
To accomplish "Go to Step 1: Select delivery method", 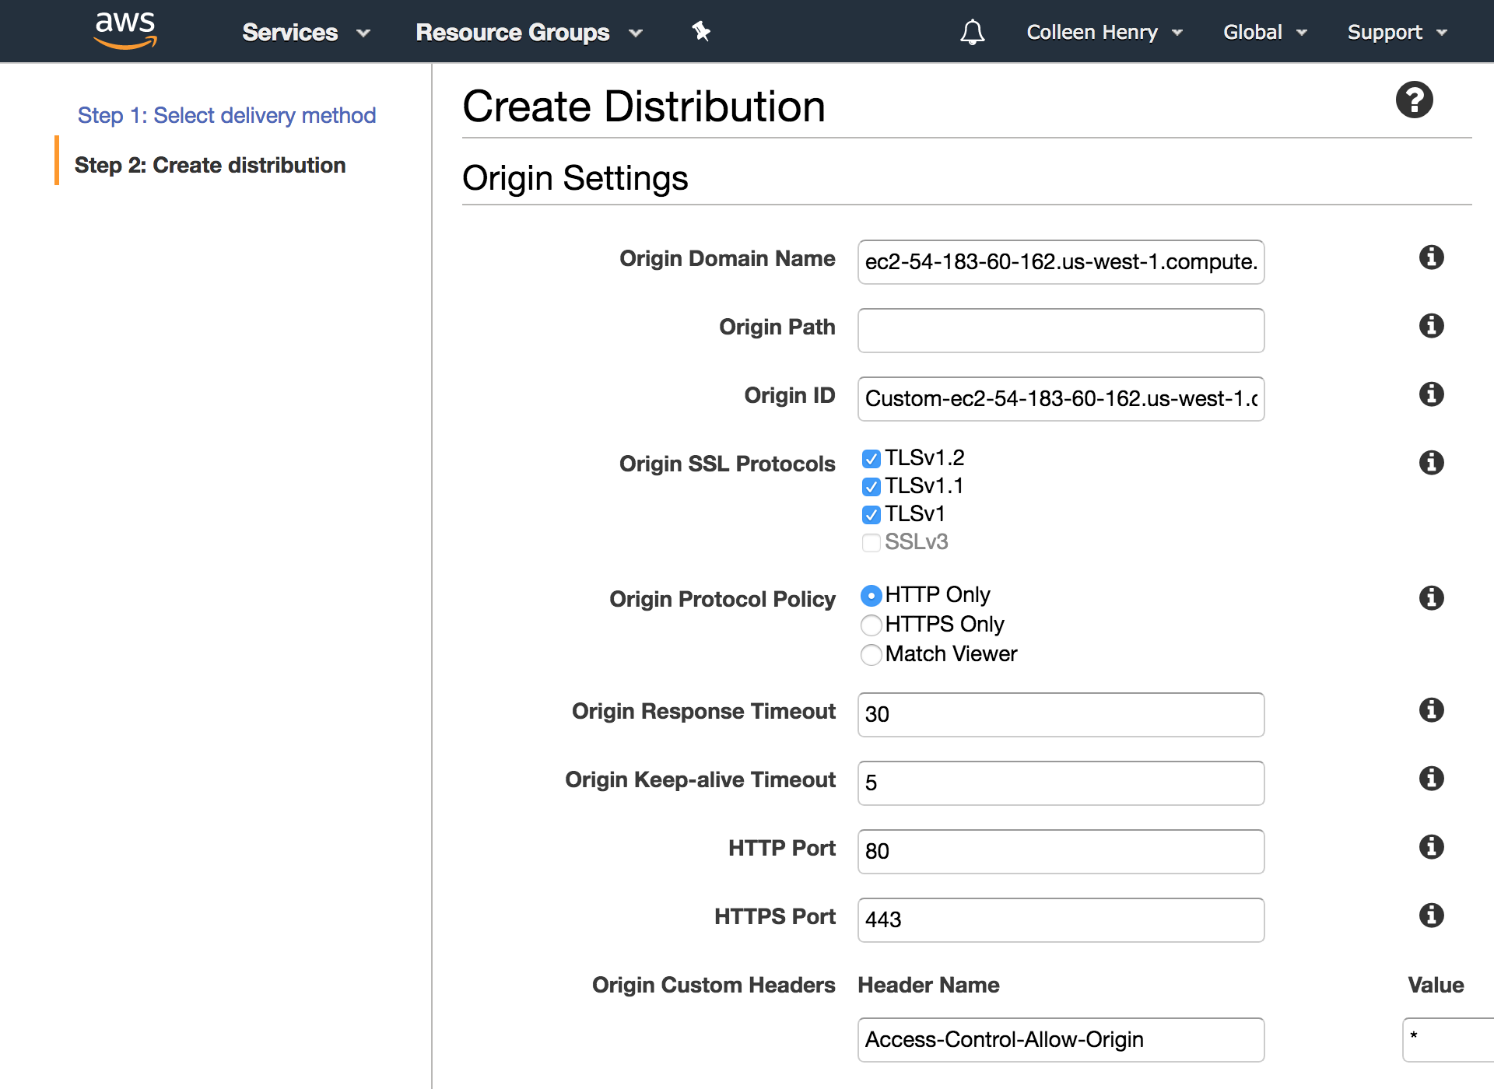I will click(226, 115).
